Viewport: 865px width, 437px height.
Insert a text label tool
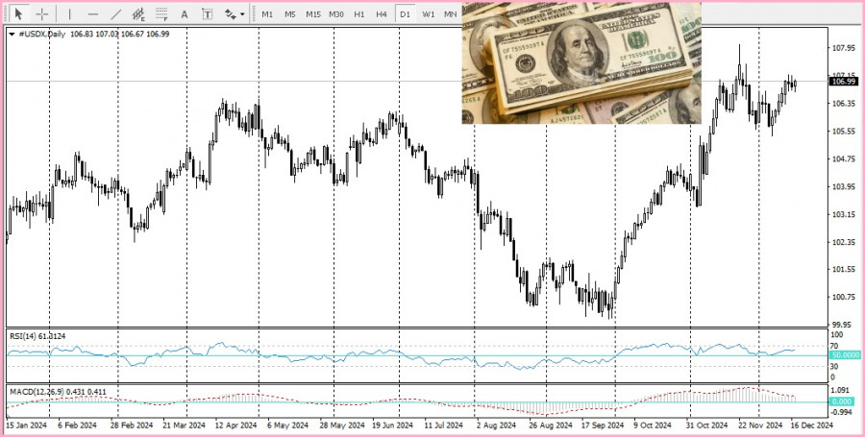pos(207,14)
